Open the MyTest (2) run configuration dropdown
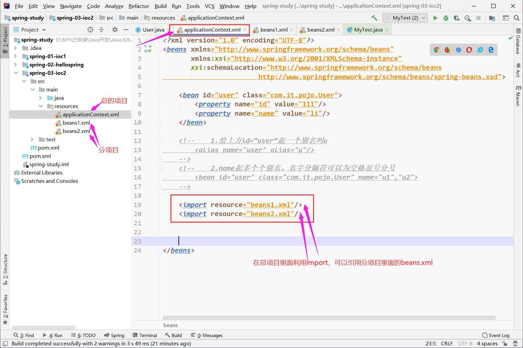 405,18
